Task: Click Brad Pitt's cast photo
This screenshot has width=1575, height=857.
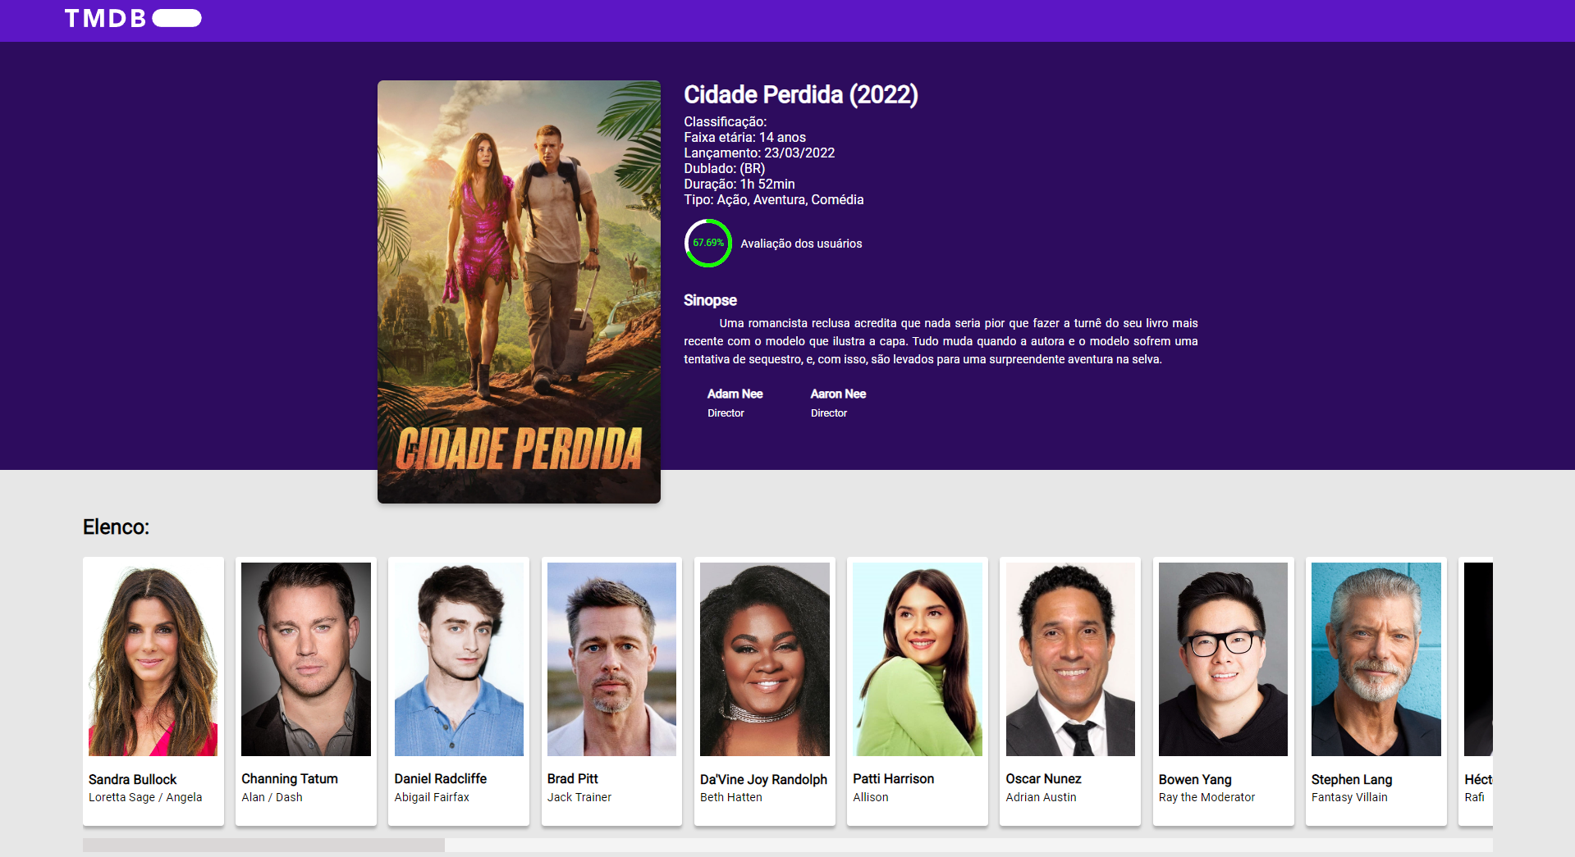Action: (x=612, y=659)
